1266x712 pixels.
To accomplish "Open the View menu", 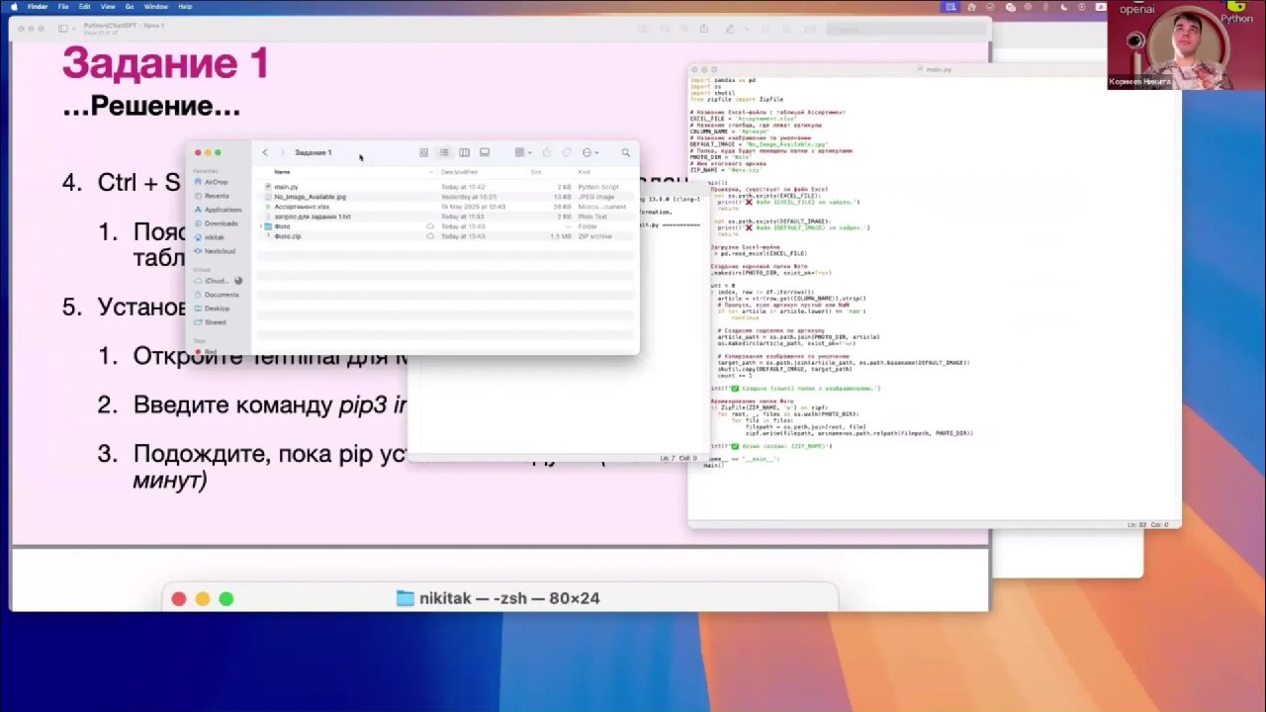I will 107,6.
